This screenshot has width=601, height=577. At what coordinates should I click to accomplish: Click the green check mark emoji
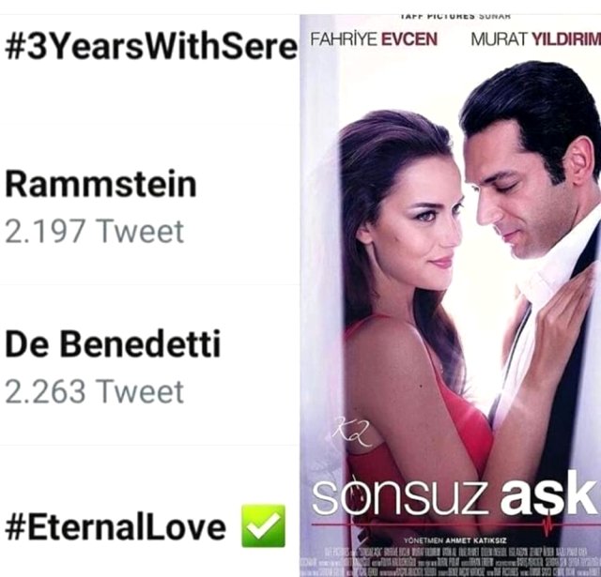point(263,525)
